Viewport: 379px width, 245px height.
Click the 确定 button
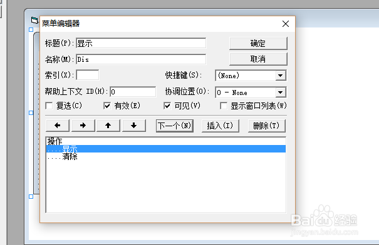point(258,43)
